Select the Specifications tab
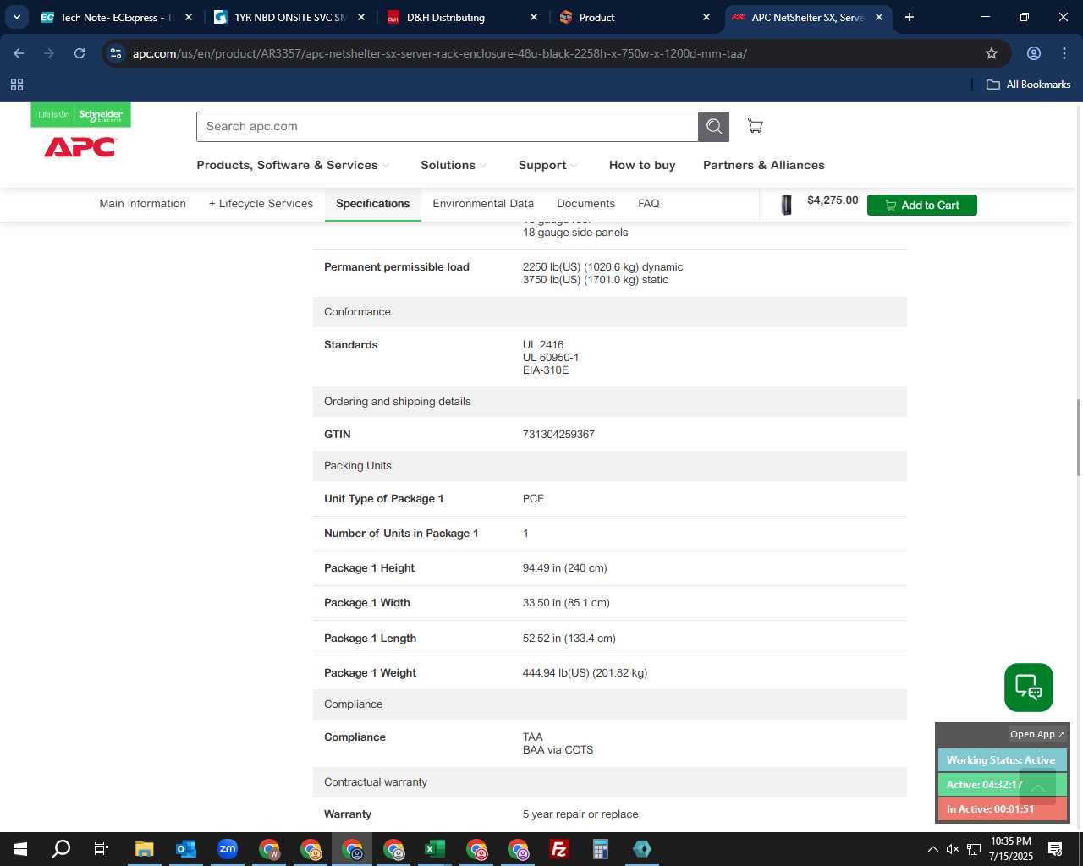The width and height of the screenshot is (1083, 866). pos(372,204)
